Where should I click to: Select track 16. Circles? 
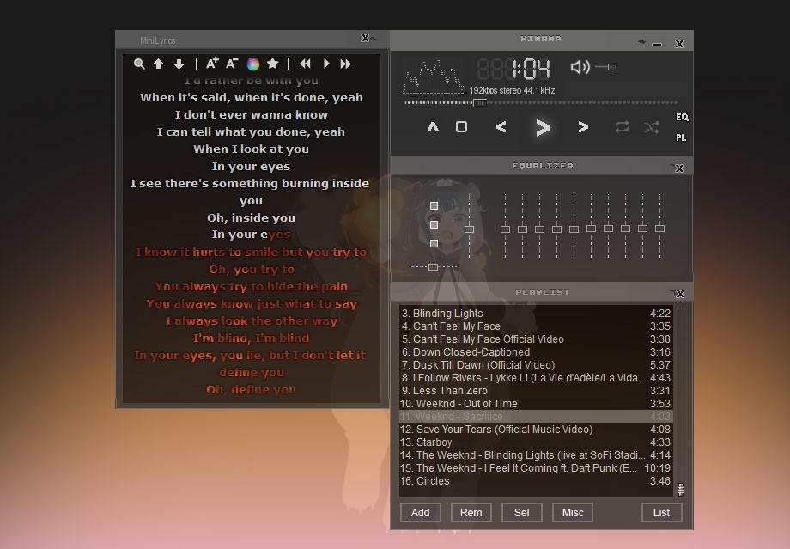coord(536,481)
